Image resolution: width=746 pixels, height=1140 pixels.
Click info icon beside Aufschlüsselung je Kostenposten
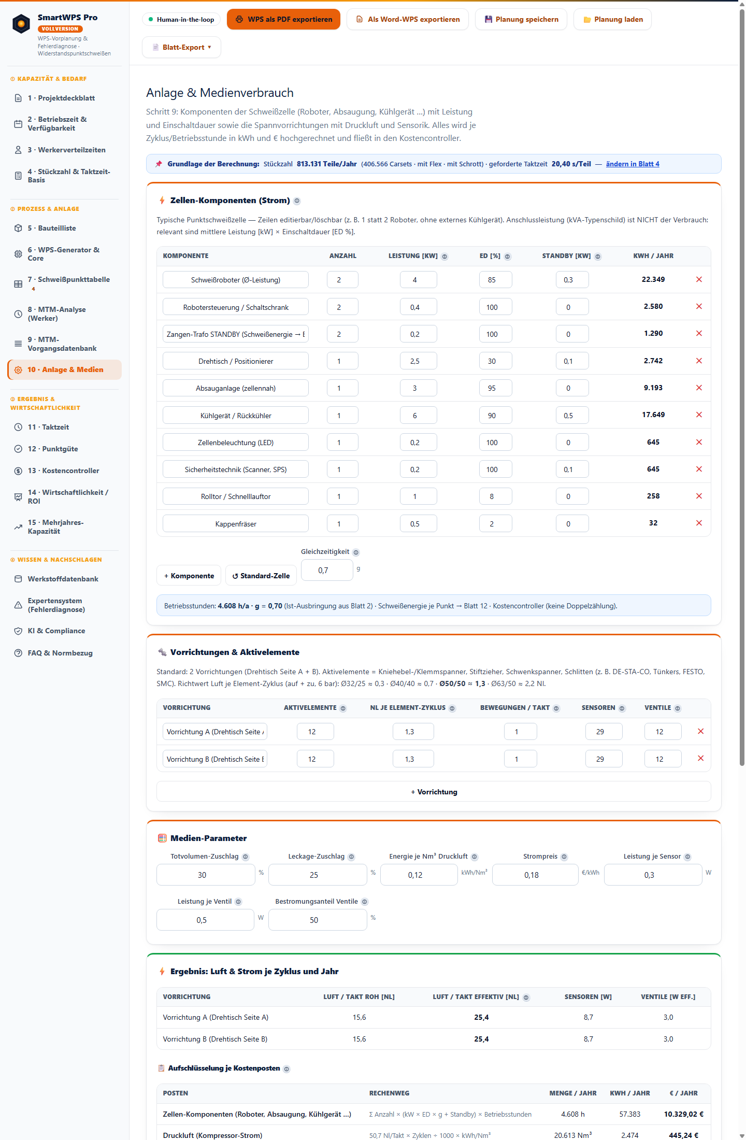(x=287, y=1069)
